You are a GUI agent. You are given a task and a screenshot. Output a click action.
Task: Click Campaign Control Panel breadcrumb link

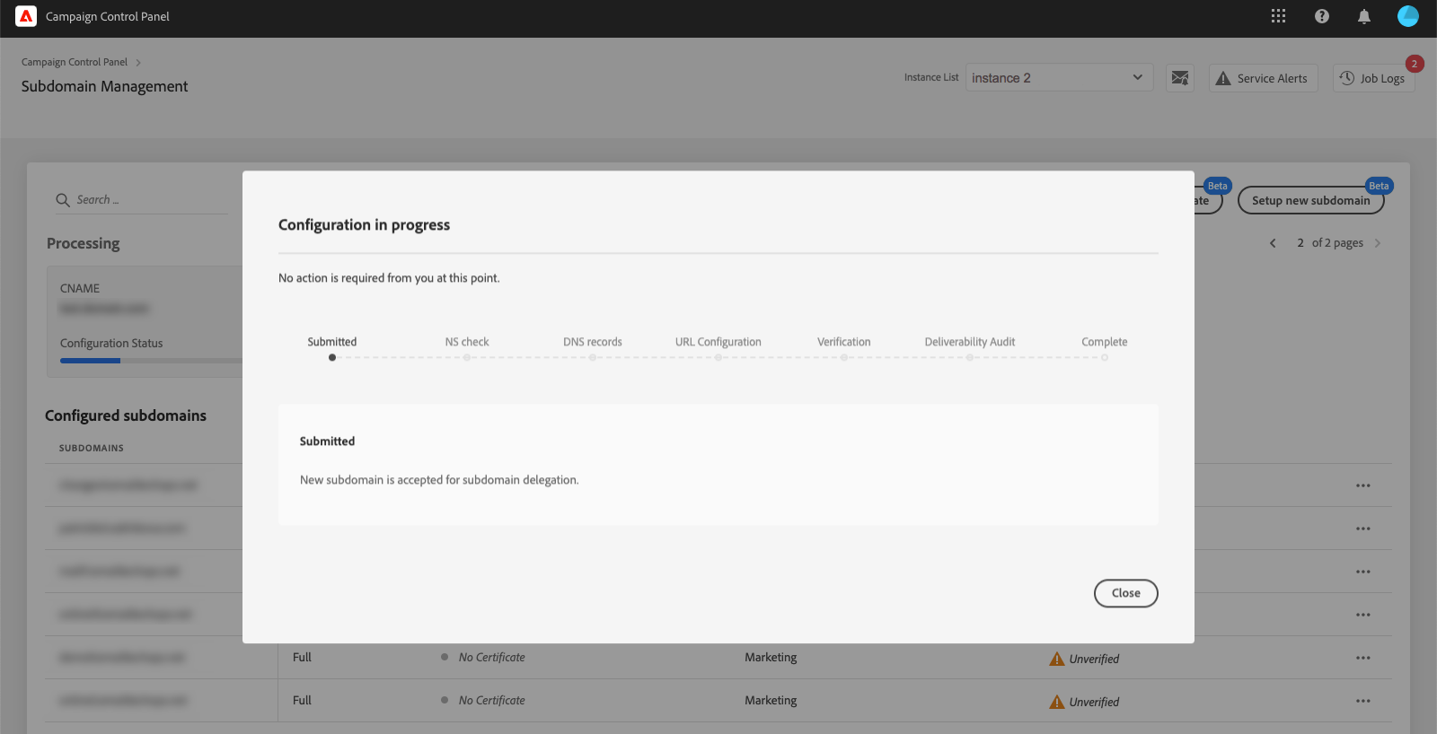coord(75,62)
